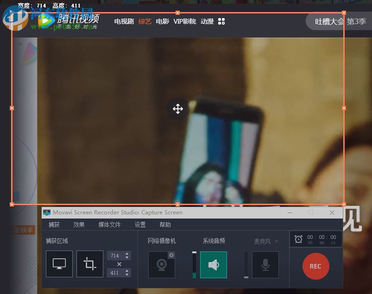
Task: Open the 媒体文件 menu
Action: click(x=109, y=225)
